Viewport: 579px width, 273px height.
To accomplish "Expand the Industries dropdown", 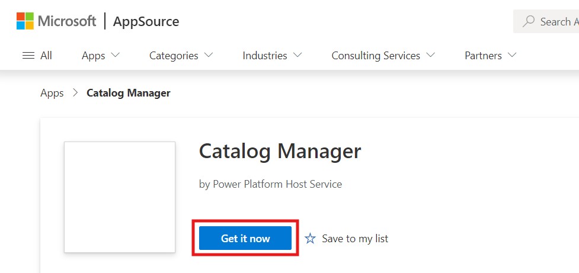I will pos(271,56).
